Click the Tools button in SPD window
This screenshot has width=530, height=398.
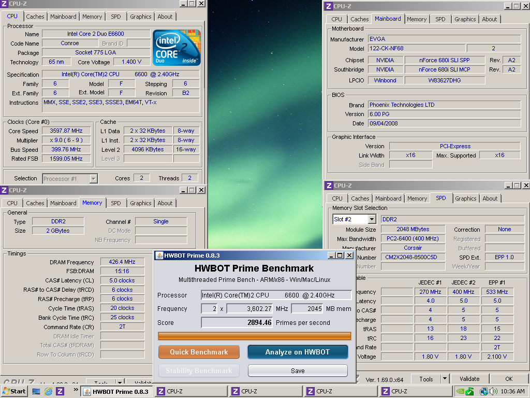coord(426,379)
